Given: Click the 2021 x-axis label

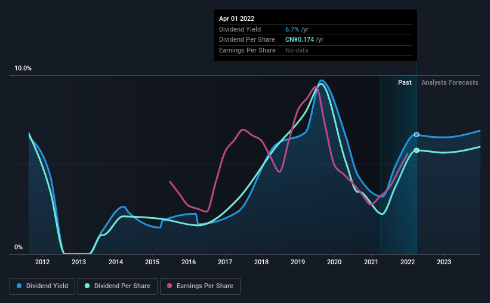Looking at the screenshot, I should 371,262.
